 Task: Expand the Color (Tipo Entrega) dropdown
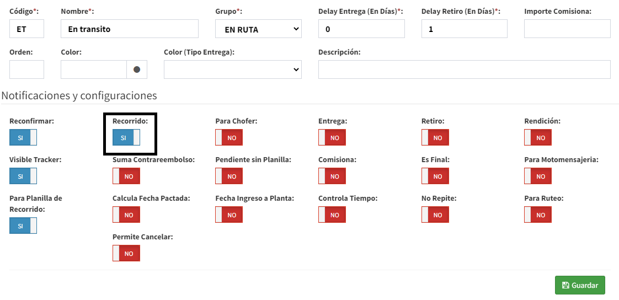point(232,69)
